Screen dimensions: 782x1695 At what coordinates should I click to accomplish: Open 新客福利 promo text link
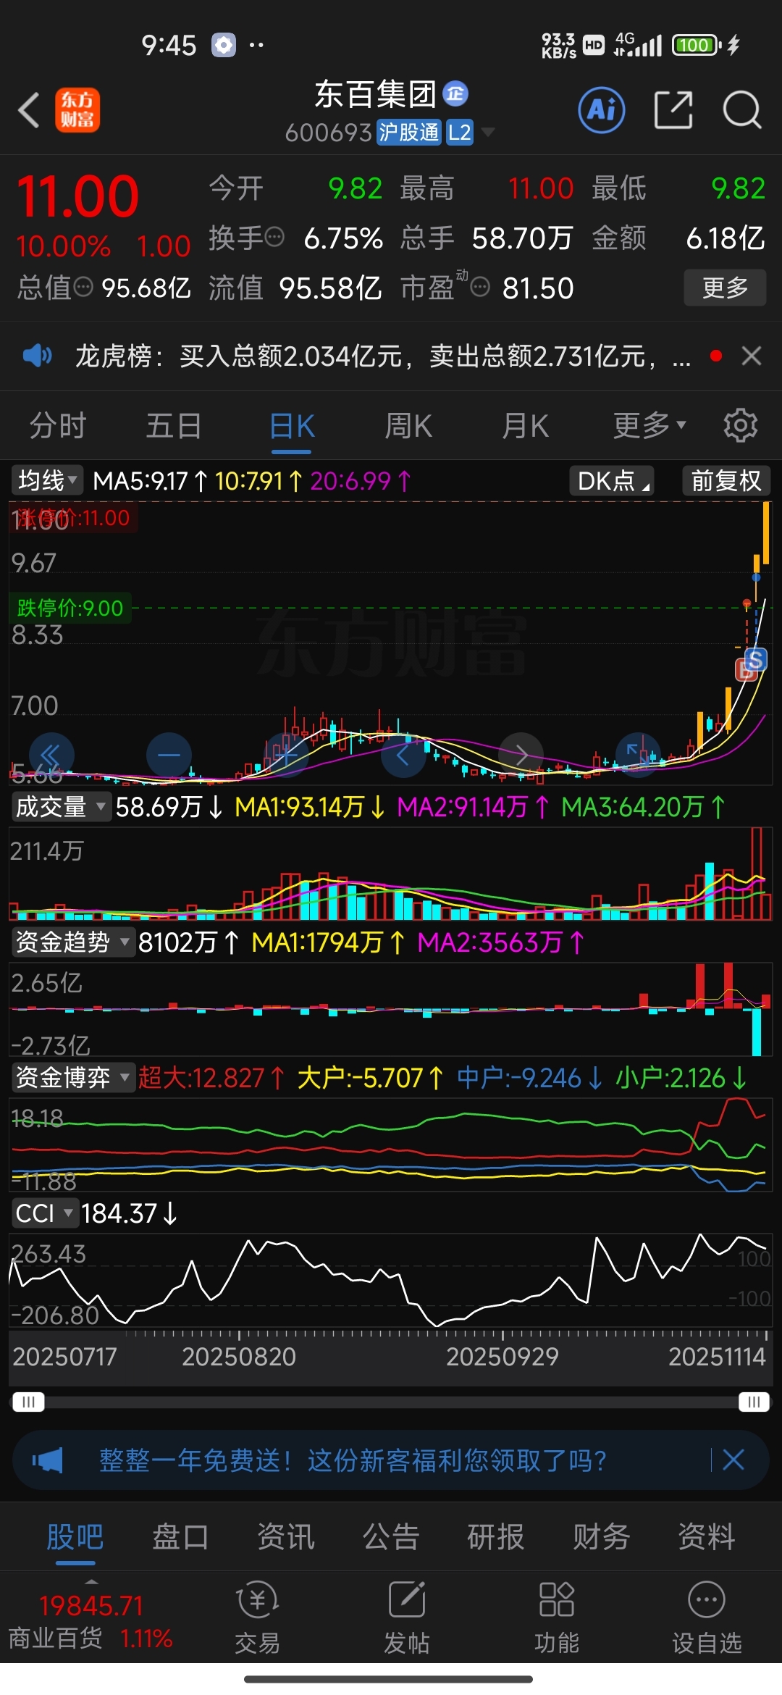[x=353, y=1460]
